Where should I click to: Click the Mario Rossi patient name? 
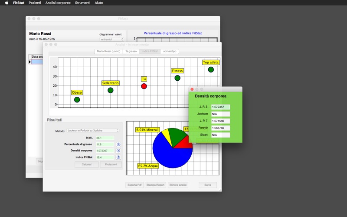pos(40,34)
